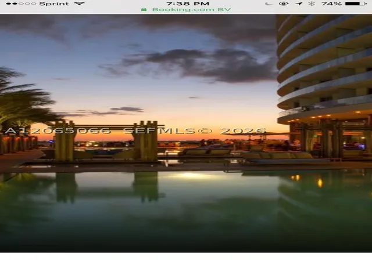The image size is (372, 261).
Task: Tap the signal strength dots
Action: coord(21,4)
